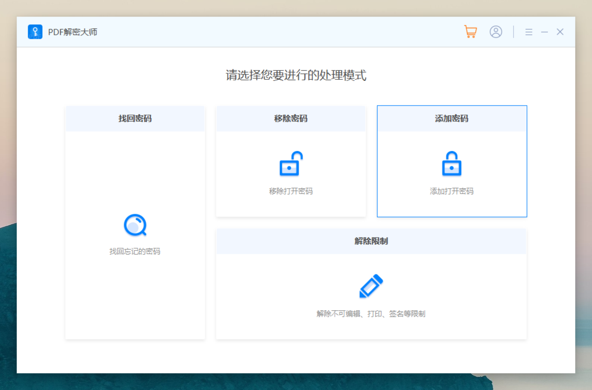
Task: Click 解除不可编辑、打印、签名等限制 description
Action: pos(371,314)
